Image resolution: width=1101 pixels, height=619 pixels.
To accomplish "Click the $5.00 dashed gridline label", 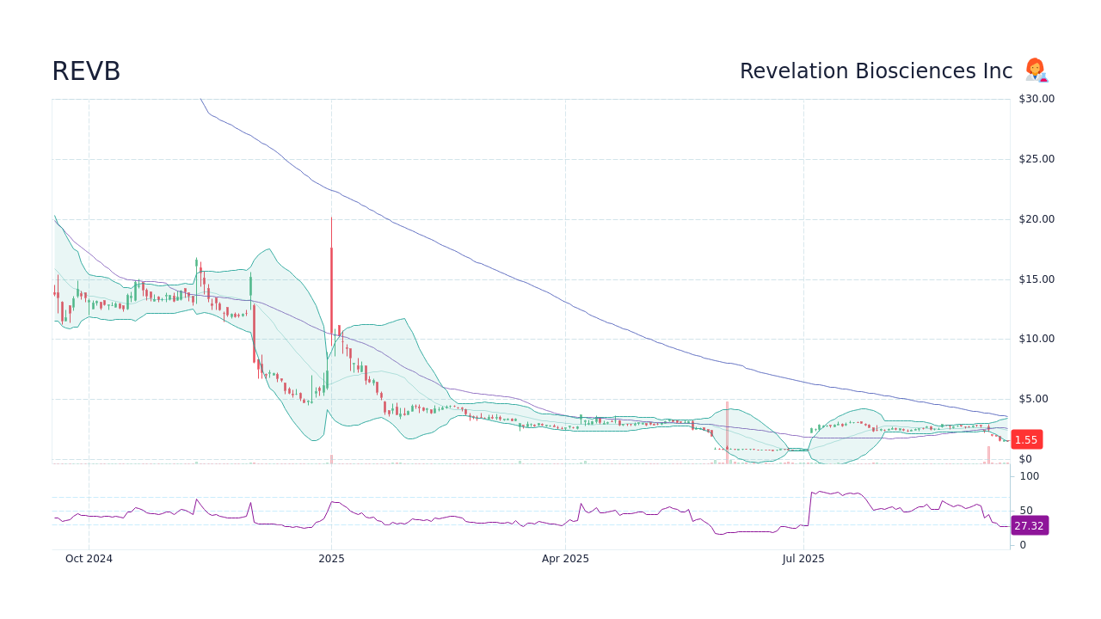I will (x=1034, y=398).
